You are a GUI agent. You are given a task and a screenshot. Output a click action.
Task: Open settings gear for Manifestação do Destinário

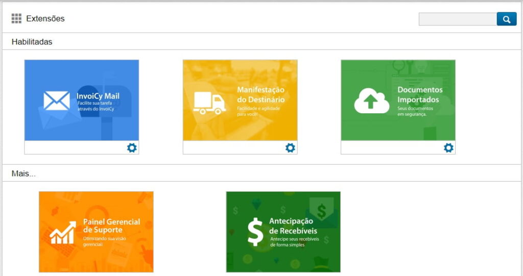(x=290, y=147)
